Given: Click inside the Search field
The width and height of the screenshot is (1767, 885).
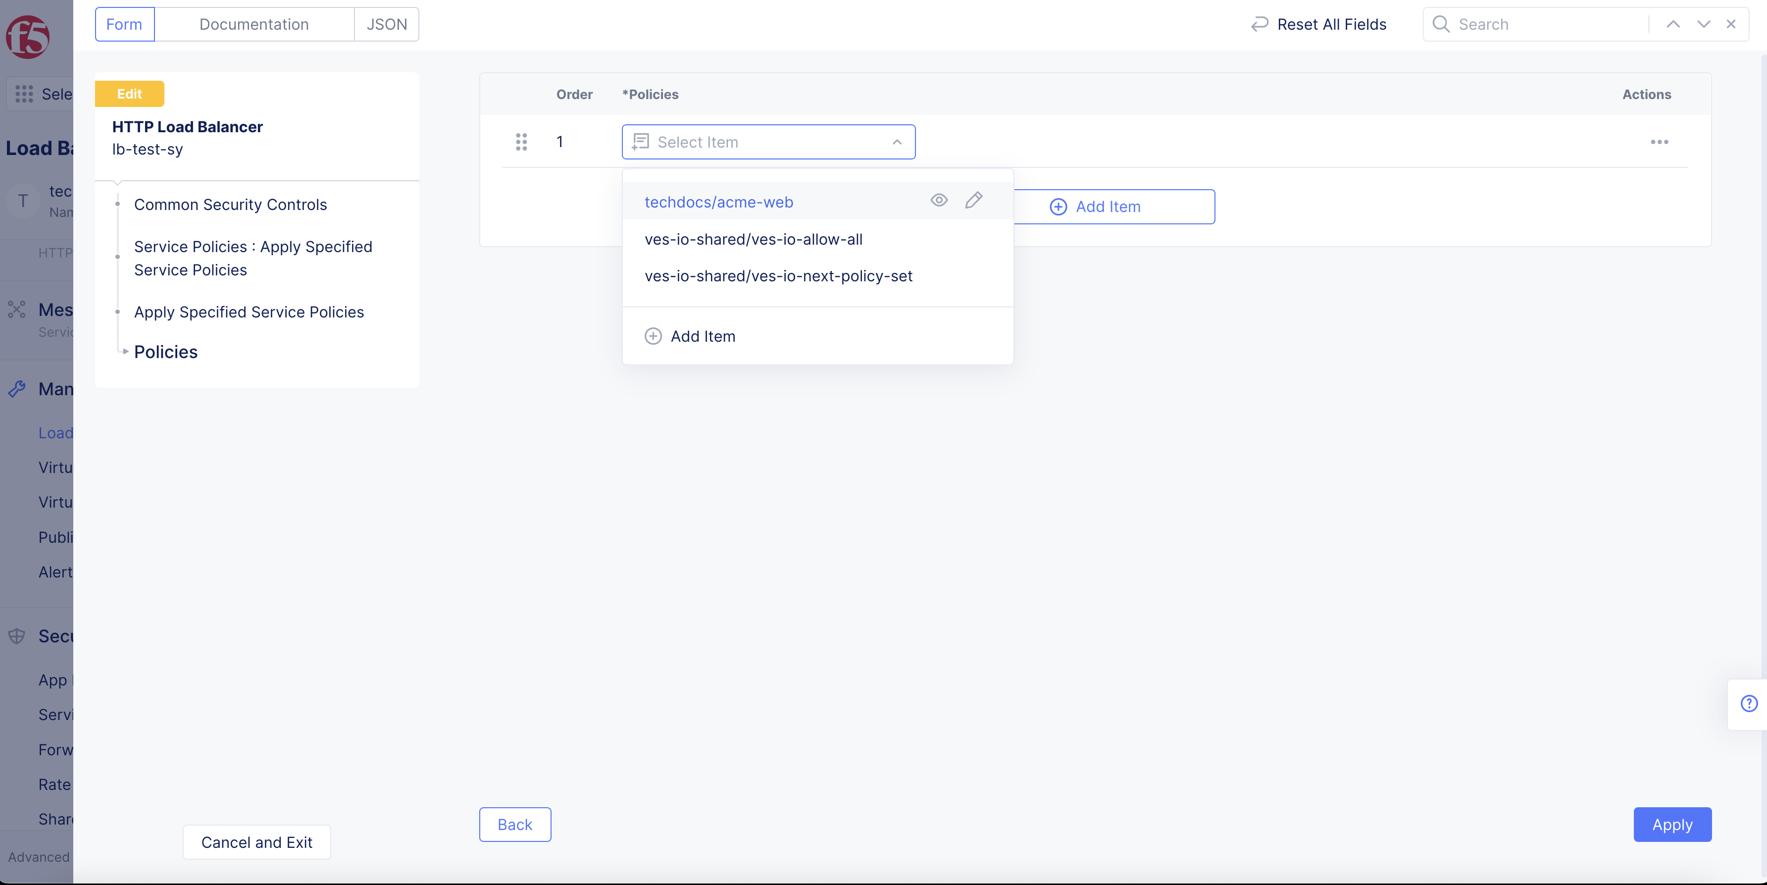Looking at the screenshot, I should [x=1536, y=24].
